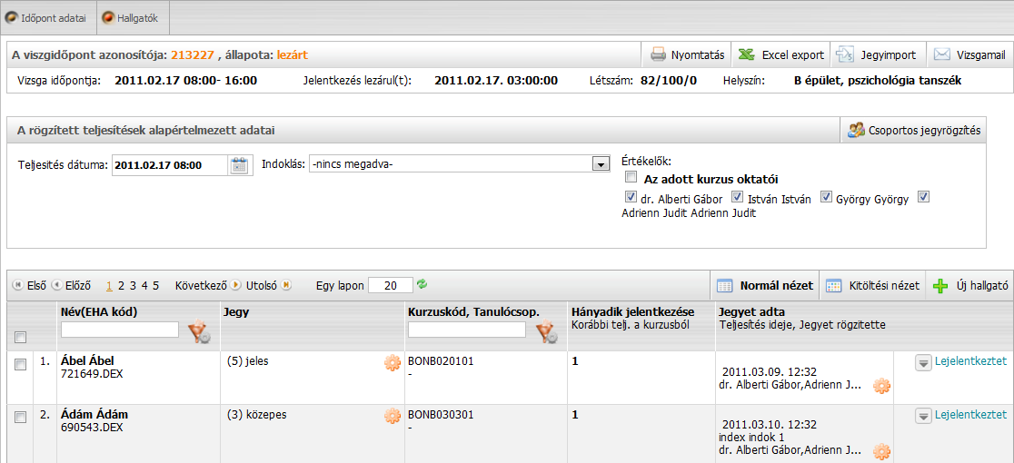Click the Név(EHA kód) filter field
The height and width of the screenshot is (463, 1014).
(120, 330)
